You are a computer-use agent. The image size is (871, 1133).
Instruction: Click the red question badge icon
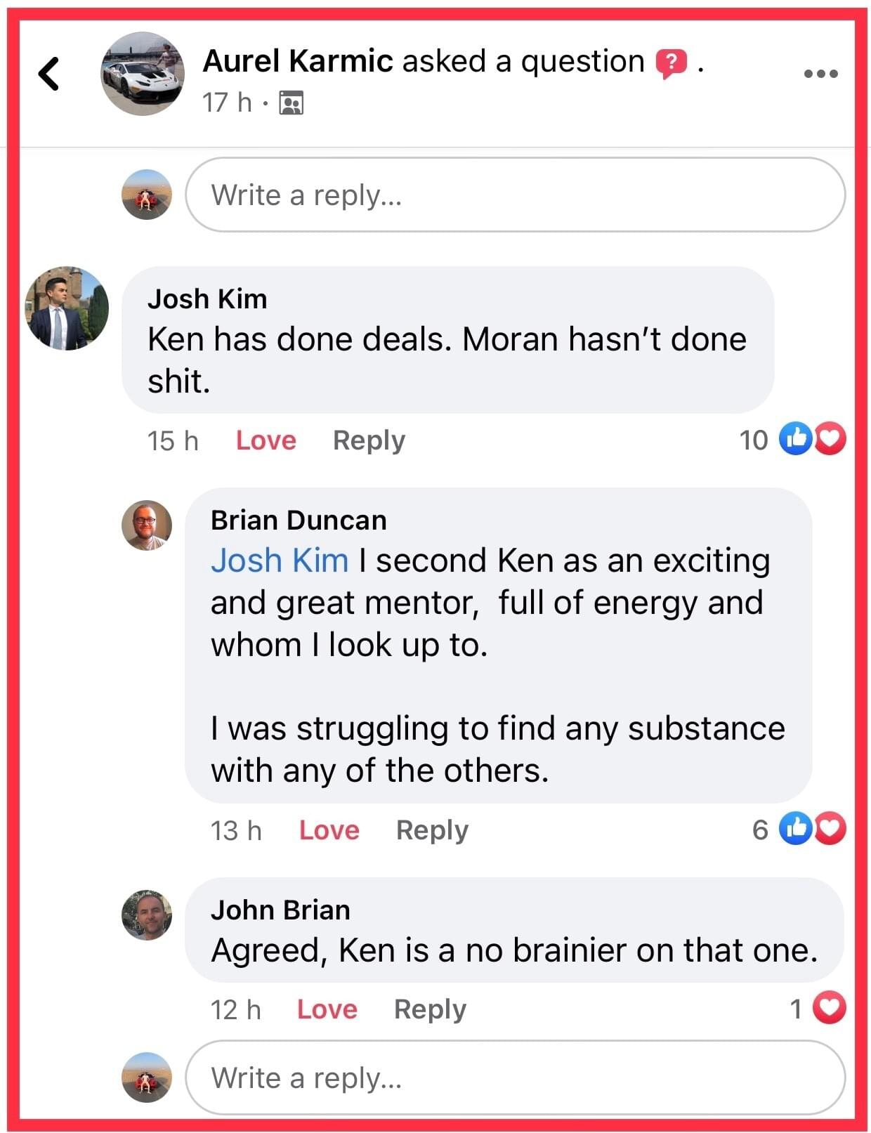pyautogui.click(x=671, y=63)
